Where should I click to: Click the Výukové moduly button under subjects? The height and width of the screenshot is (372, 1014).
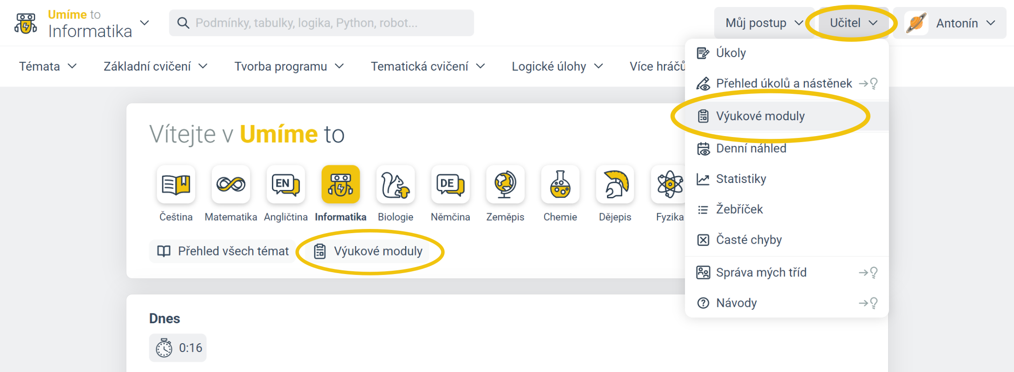369,251
